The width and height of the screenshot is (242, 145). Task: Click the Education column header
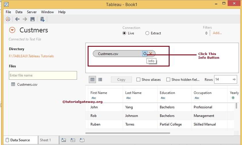(x=167, y=93)
